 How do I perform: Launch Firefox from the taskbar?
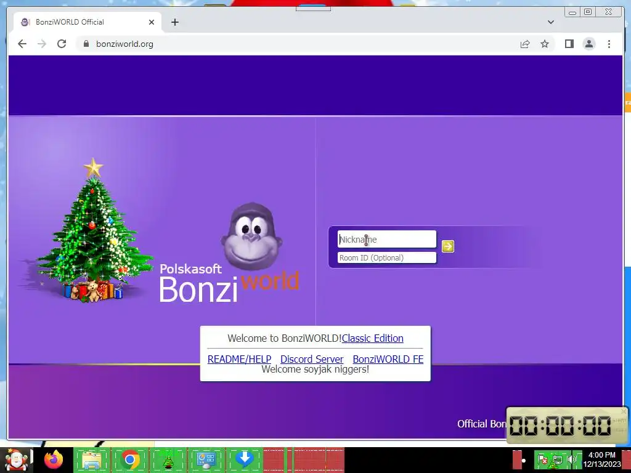coord(54,459)
